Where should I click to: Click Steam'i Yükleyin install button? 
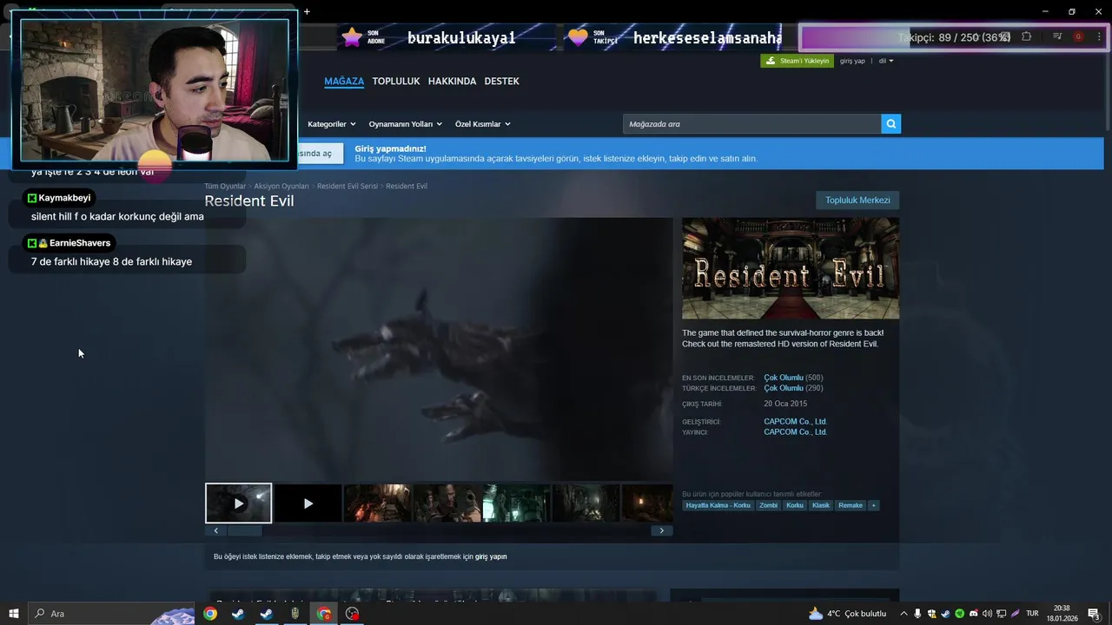tap(797, 61)
